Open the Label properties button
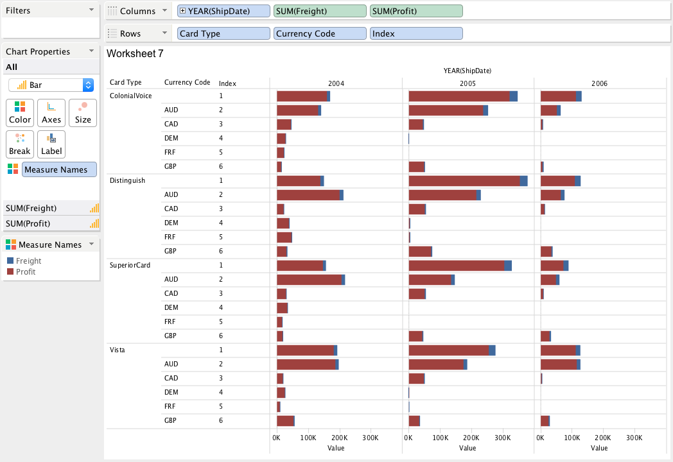The image size is (673, 462). tap(51, 144)
